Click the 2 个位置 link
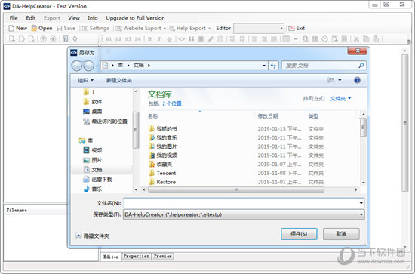The width and height of the screenshot is (415, 274). (x=172, y=103)
